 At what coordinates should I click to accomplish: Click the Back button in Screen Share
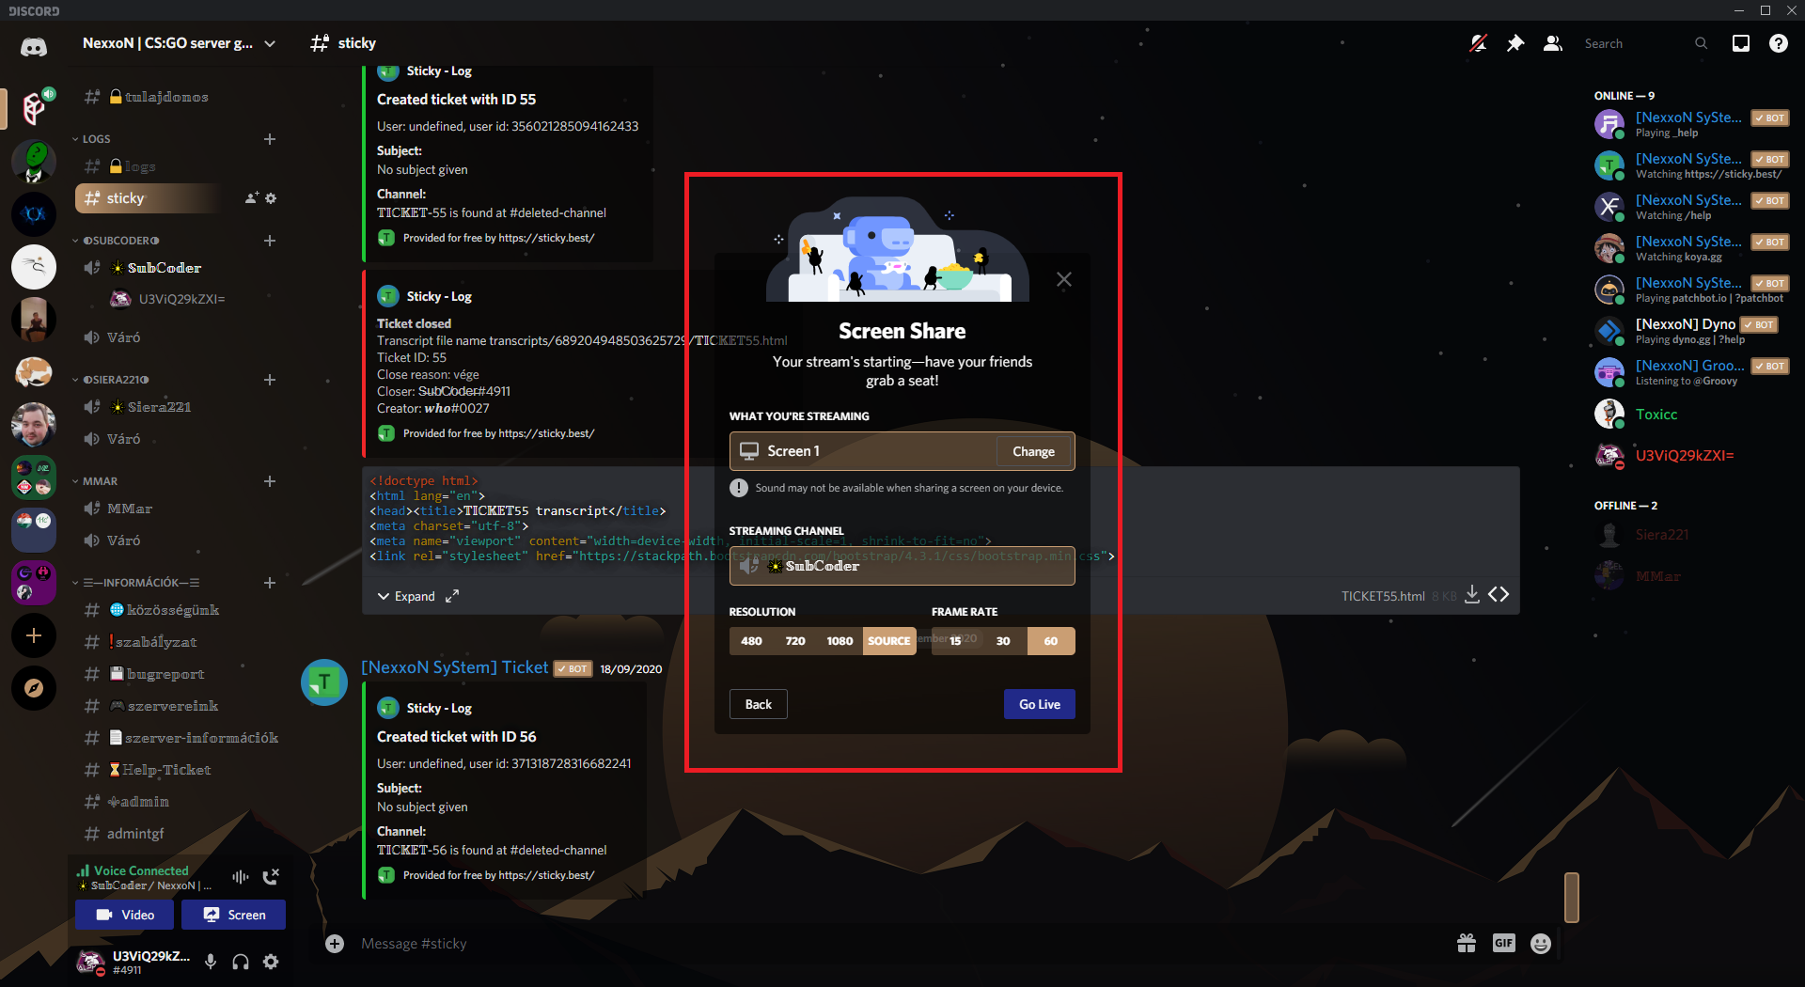pyautogui.click(x=758, y=704)
